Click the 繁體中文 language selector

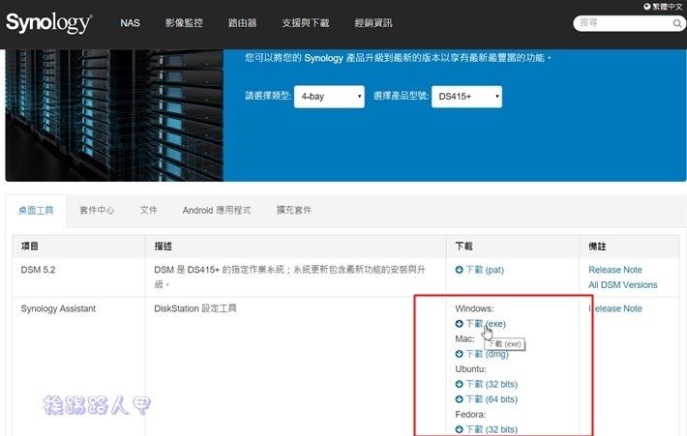667,6
